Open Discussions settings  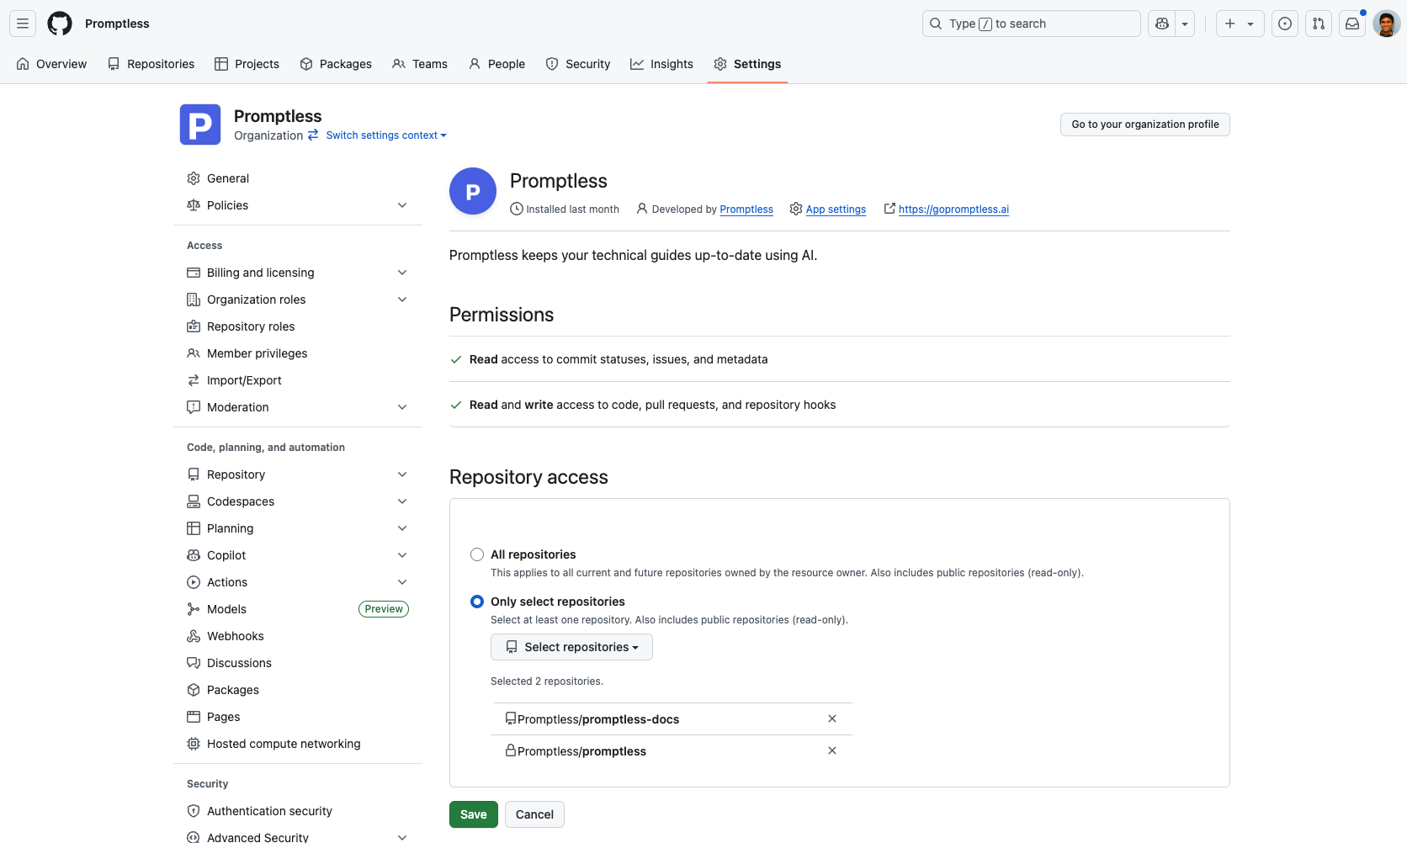pyautogui.click(x=298, y=663)
